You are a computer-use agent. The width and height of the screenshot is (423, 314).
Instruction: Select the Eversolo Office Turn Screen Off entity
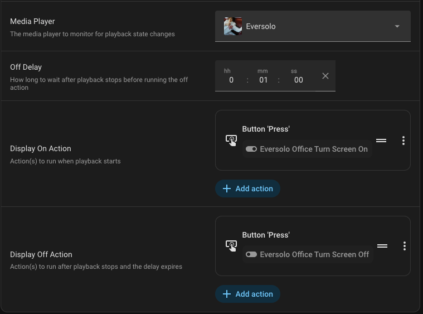pyautogui.click(x=314, y=254)
